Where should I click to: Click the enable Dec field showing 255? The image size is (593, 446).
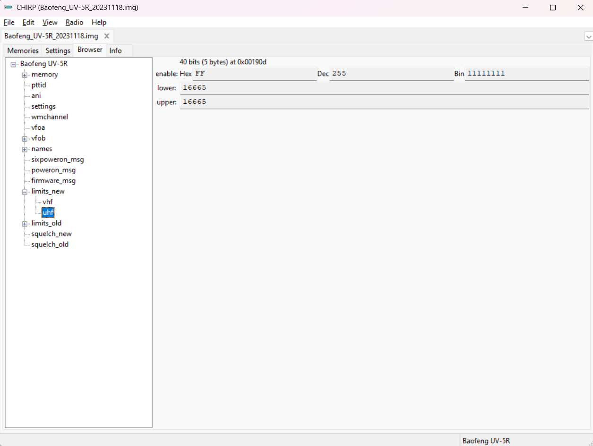[x=392, y=74]
